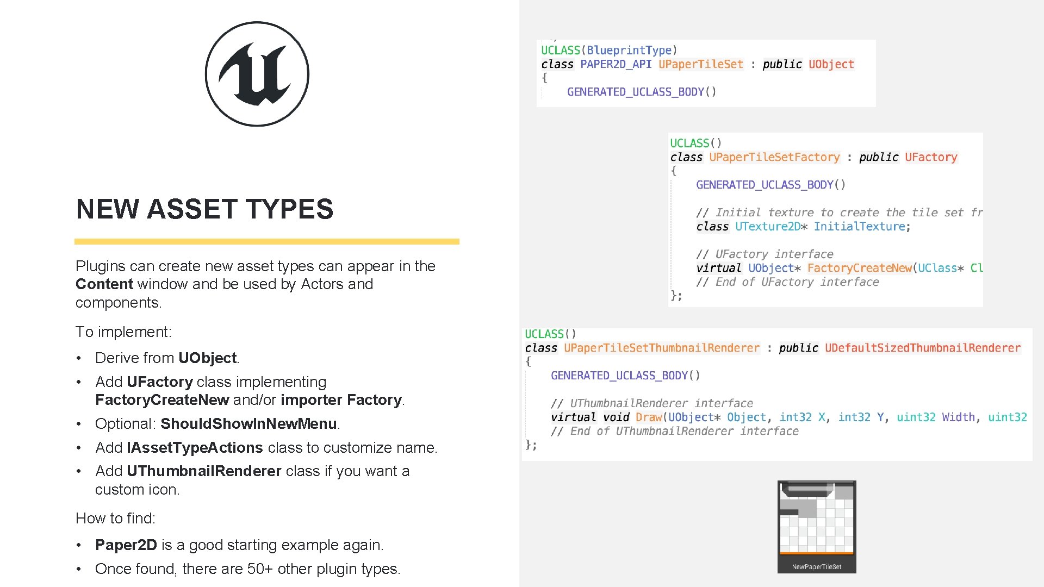This screenshot has width=1044, height=587.
Task: Click the bold UObject bullet text
Action: (x=207, y=358)
